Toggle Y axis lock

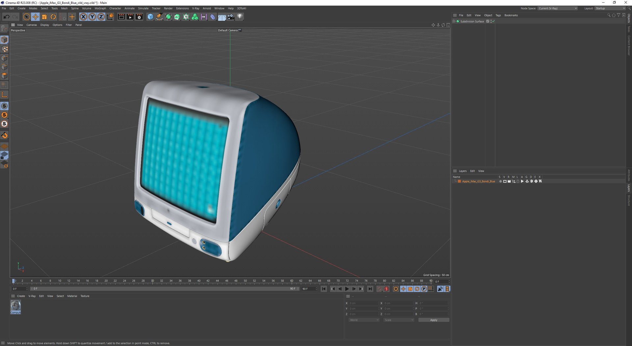pos(92,17)
